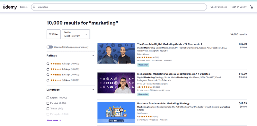Collapse the Ratings filter section
The width and height of the screenshot is (257, 126).
pyautogui.click(x=93, y=56)
